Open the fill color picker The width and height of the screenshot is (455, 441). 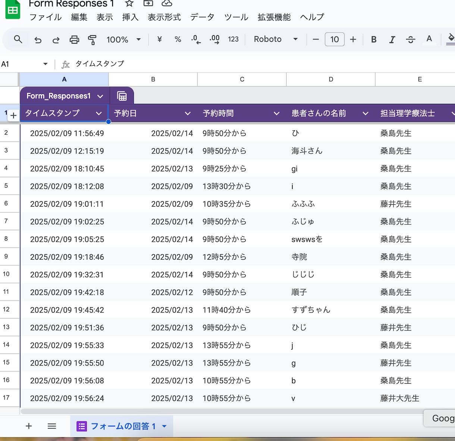[x=451, y=39]
